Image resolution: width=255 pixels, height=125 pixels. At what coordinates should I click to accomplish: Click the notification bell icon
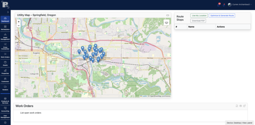[x=224, y=5]
